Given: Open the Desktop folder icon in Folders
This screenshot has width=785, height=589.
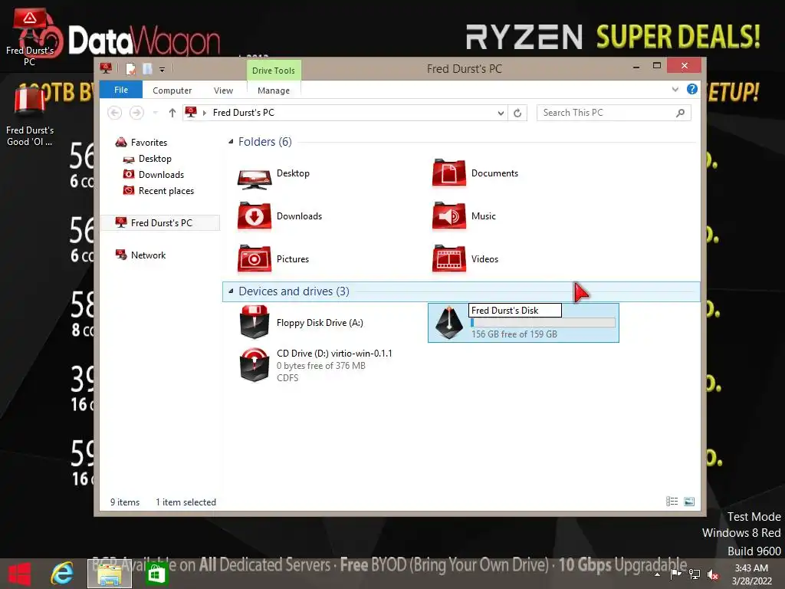Looking at the screenshot, I should pos(255,177).
